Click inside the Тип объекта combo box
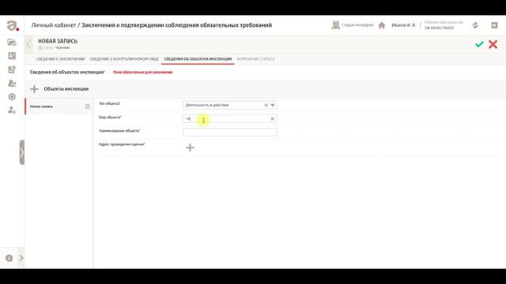 [230, 105]
